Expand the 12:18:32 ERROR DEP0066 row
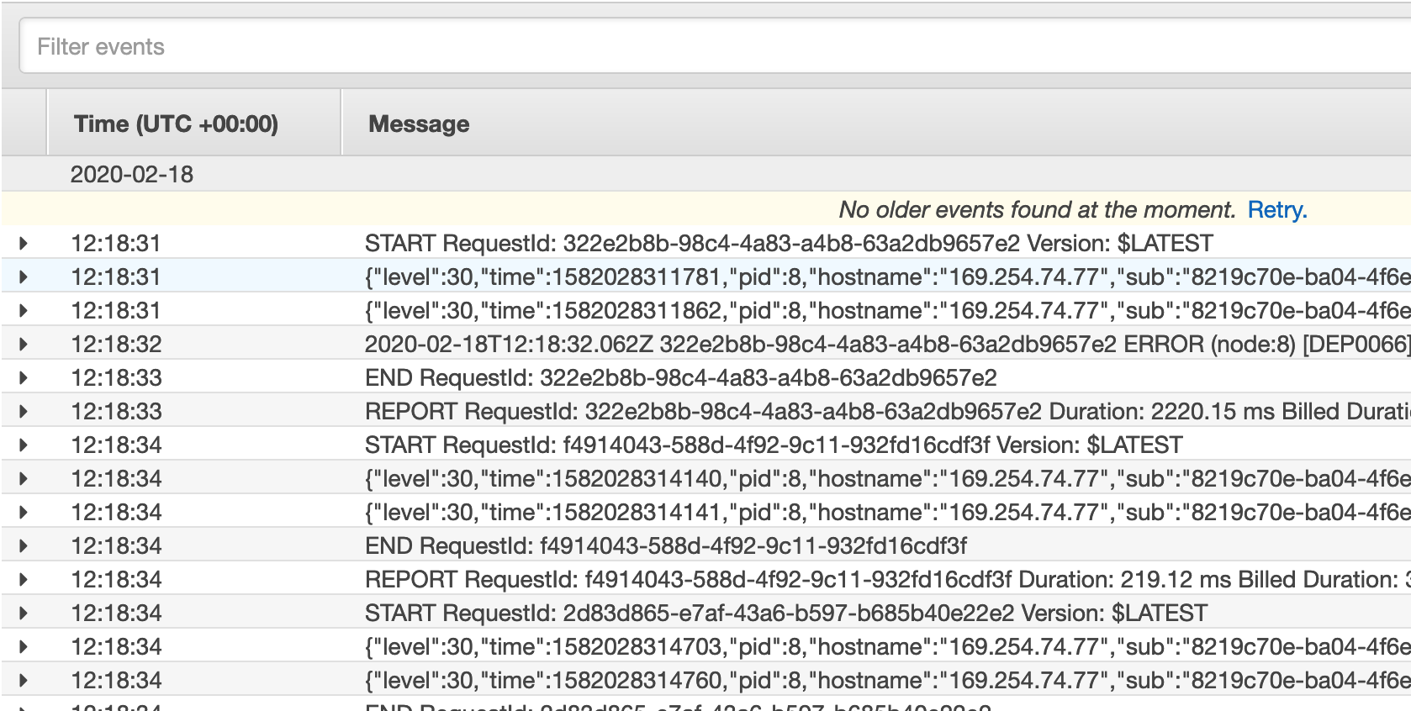 [x=24, y=345]
